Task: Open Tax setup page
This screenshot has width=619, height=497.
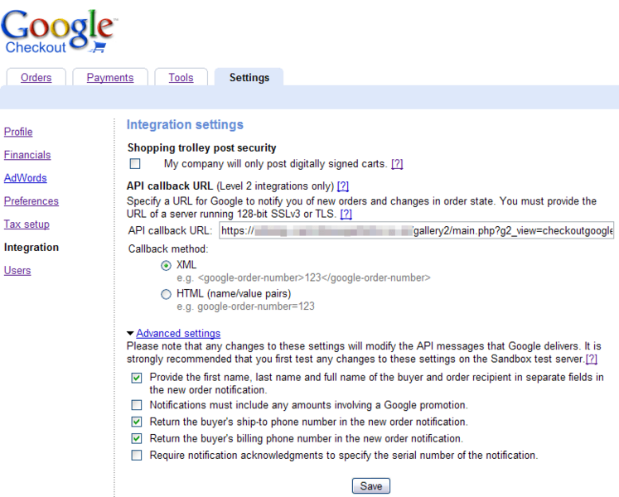Action: pos(27,224)
